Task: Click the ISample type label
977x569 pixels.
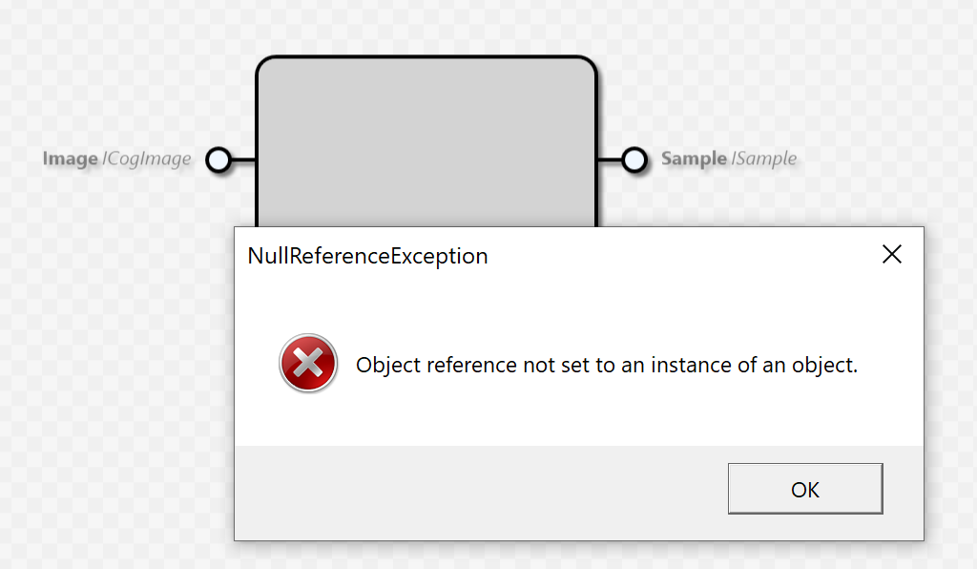Action: 764,158
